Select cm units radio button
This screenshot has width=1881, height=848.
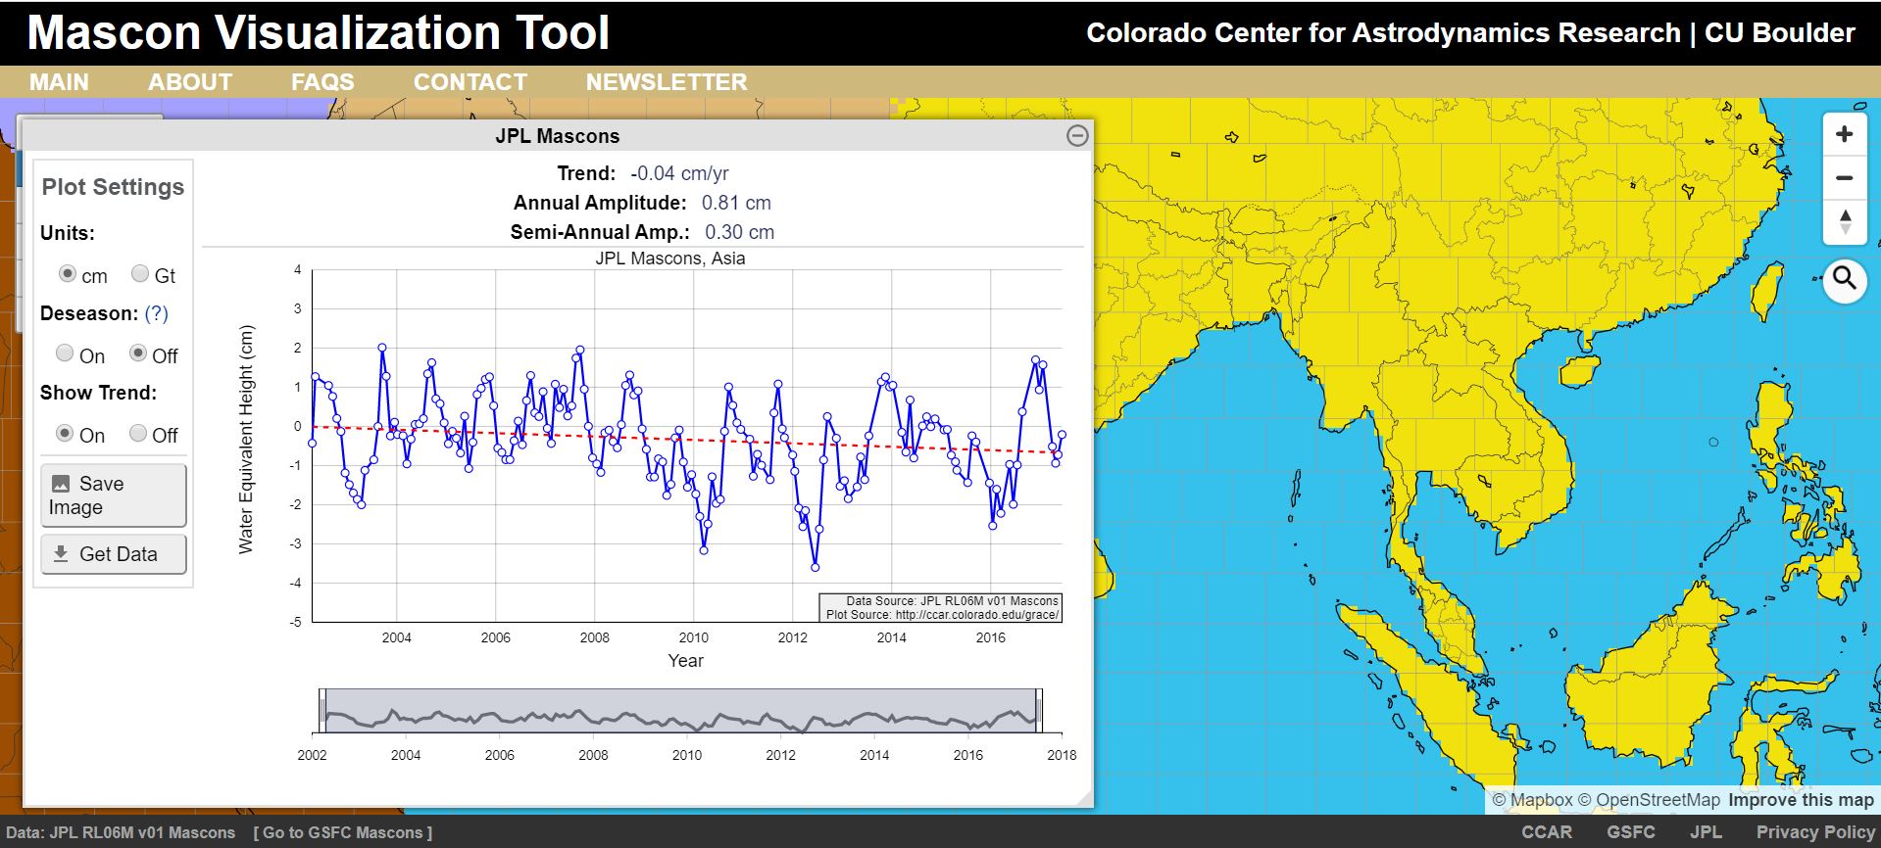point(67,274)
